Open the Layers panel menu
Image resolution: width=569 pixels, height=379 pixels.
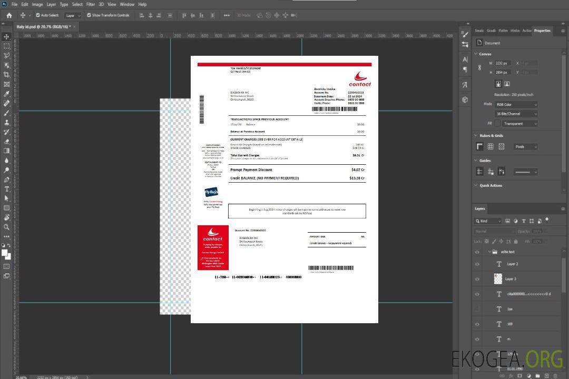coord(563,209)
